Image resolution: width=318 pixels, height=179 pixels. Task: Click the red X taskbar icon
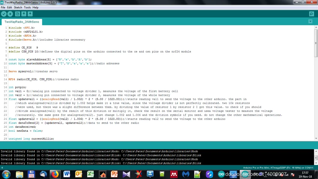click(139, 174)
